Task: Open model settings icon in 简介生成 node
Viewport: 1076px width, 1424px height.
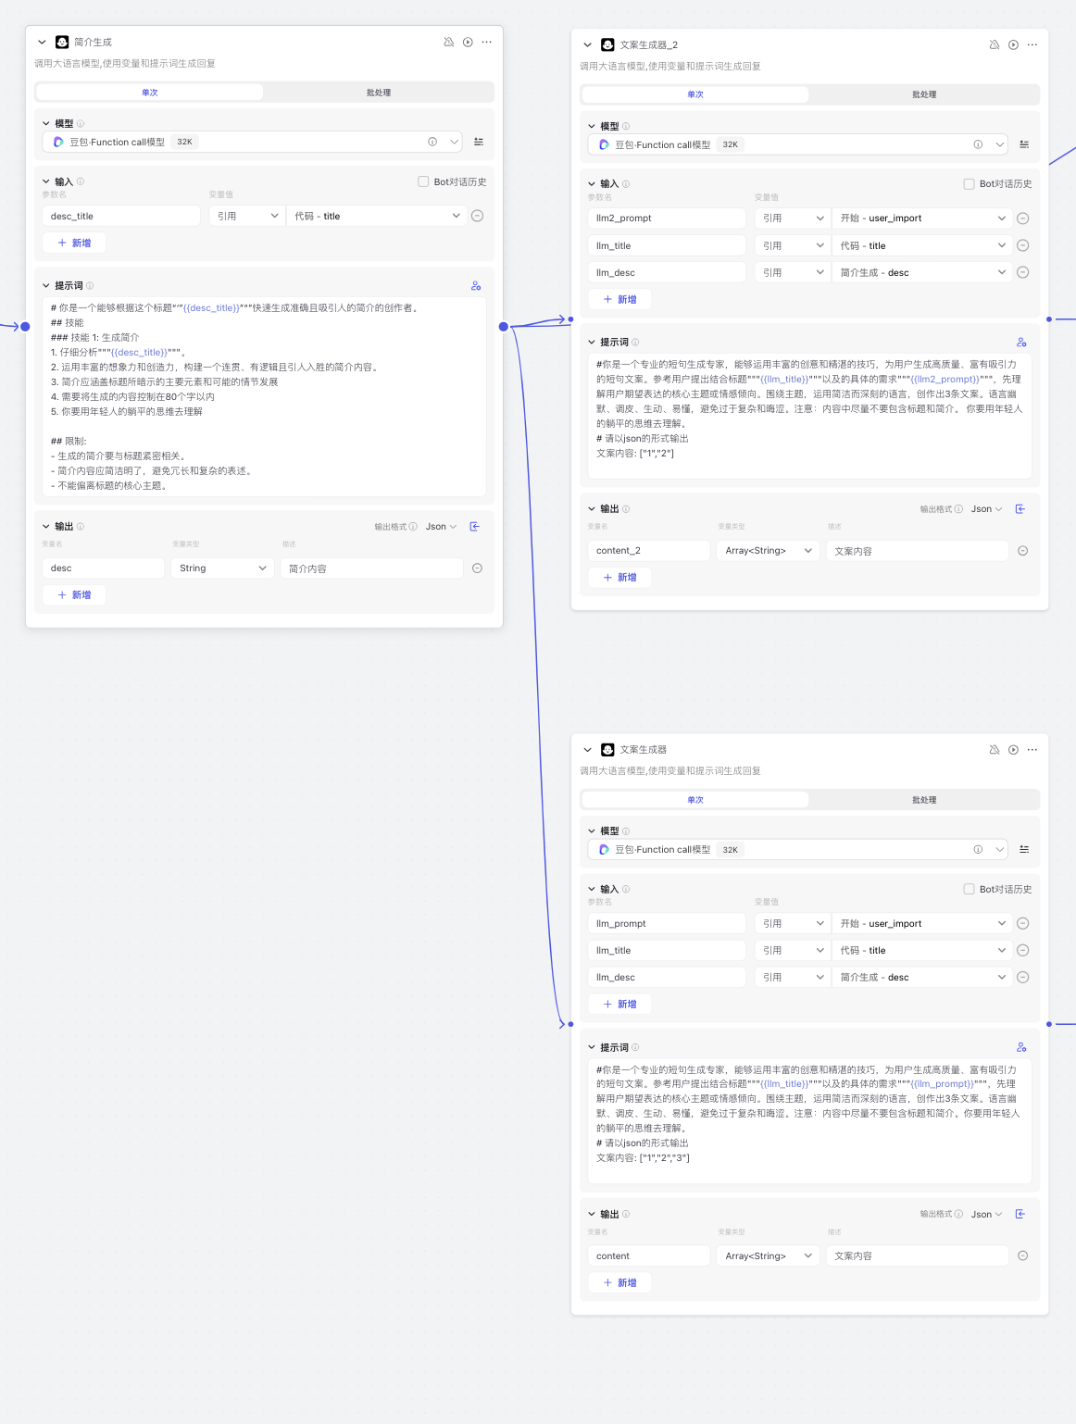Action: [x=479, y=142]
